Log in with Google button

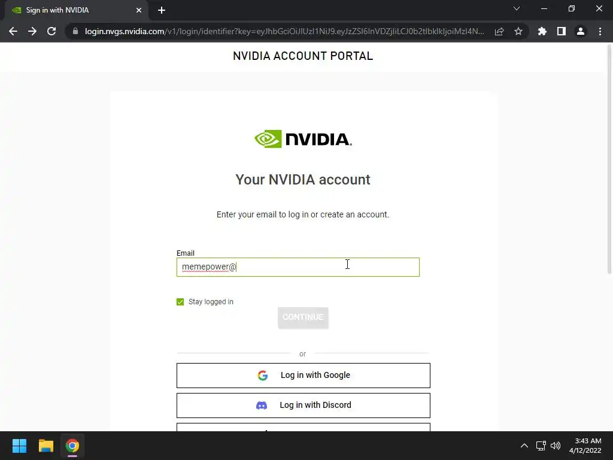click(304, 376)
